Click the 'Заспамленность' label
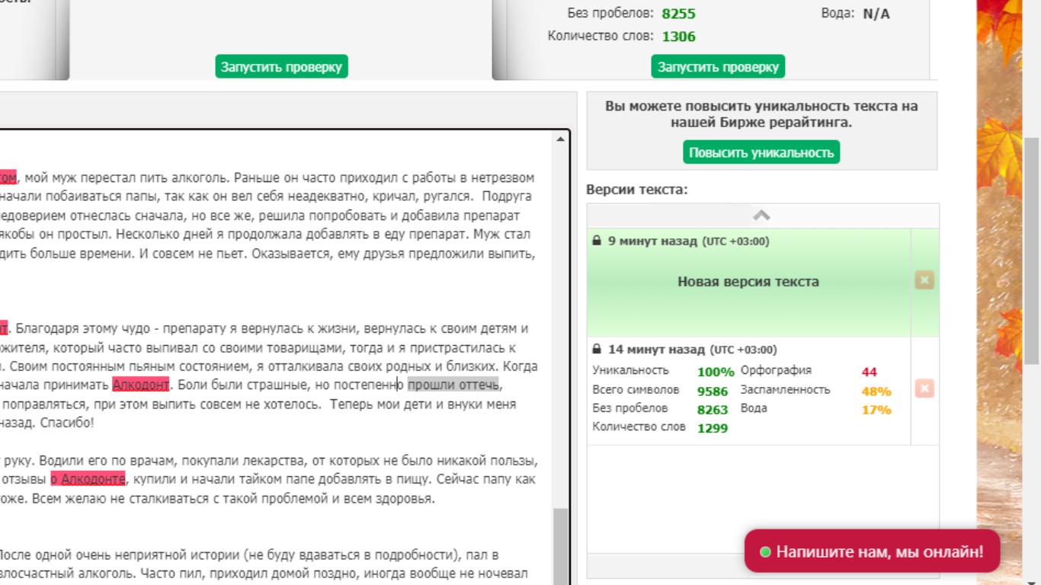Image resolution: width=1041 pixels, height=585 pixels. (x=785, y=389)
